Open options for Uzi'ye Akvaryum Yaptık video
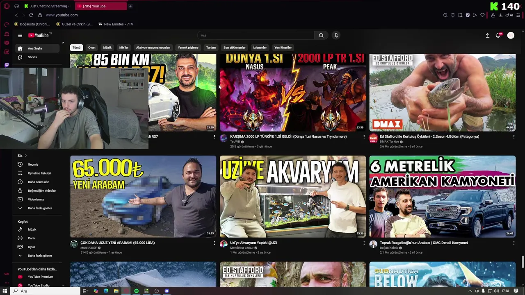525x295 pixels. (x=364, y=243)
